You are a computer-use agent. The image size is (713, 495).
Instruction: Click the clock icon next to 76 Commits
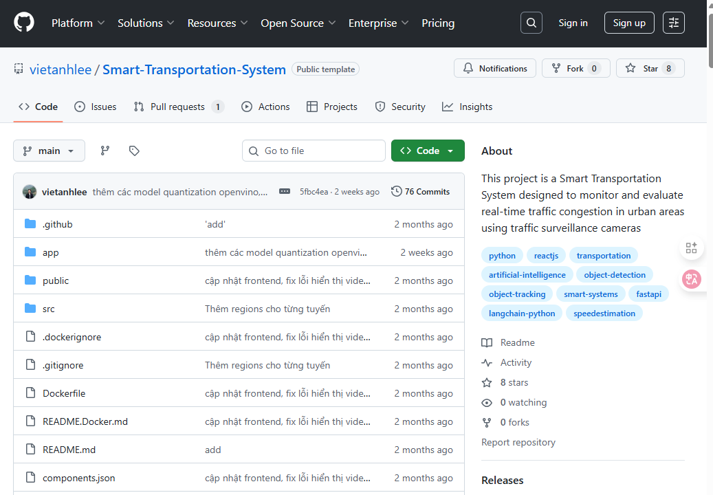point(397,191)
